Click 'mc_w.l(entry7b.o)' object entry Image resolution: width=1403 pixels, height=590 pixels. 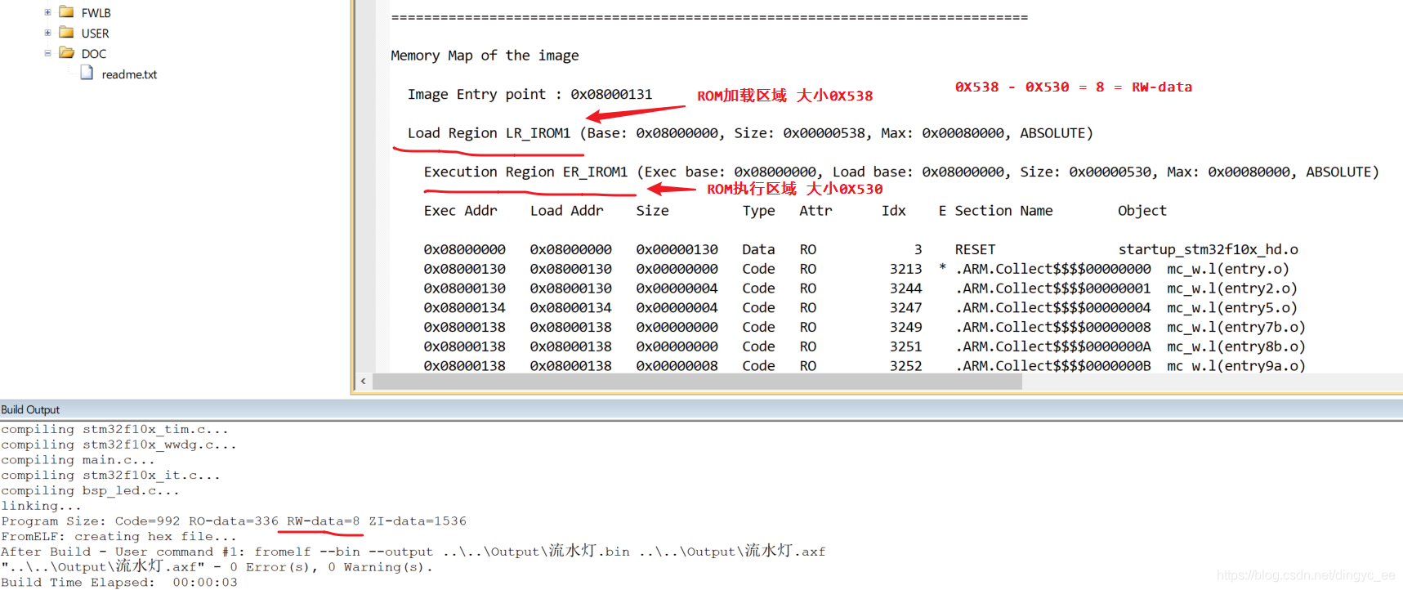click(1236, 327)
